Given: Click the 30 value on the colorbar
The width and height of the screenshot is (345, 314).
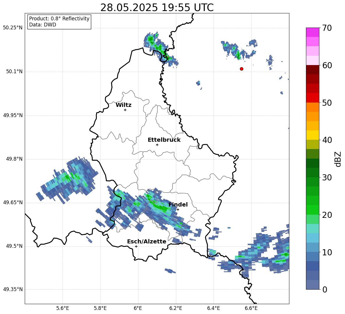Looking at the screenshot, I should click(x=327, y=177).
